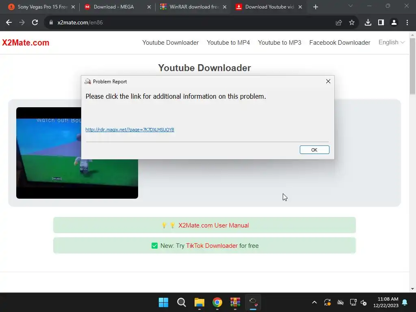Click the WinRAR taskbar icon
Image resolution: width=416 pixels, height=312 pixels.
tap(235, 302)
